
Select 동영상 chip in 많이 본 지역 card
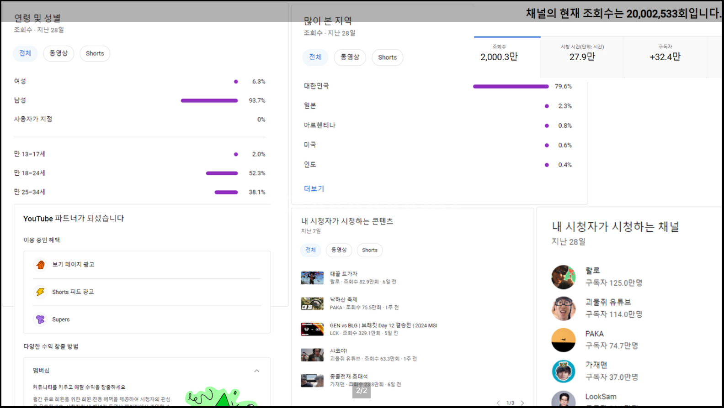point(350,58)
